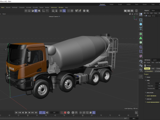Open the MoGraph Cloner icon

tap(141, 42)
